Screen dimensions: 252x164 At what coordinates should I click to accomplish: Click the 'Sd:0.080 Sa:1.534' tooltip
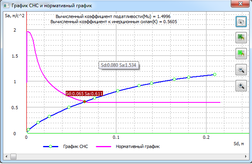tap(119, 66)
